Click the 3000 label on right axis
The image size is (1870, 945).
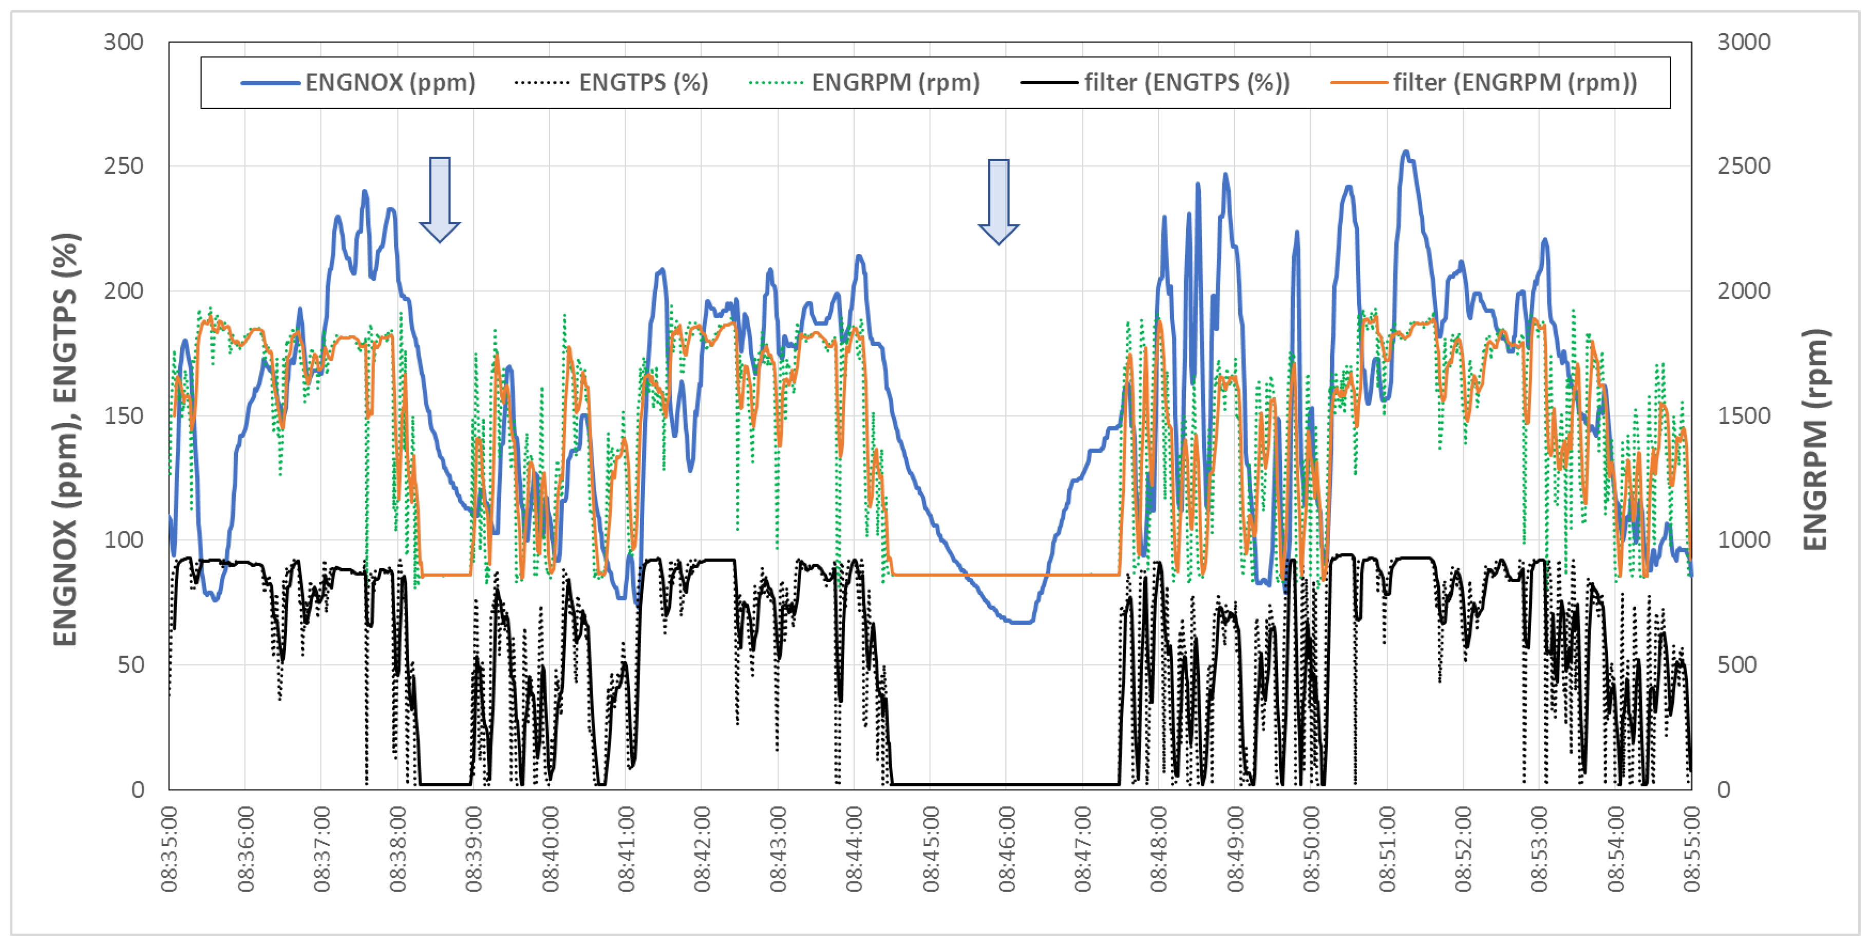1744,42
